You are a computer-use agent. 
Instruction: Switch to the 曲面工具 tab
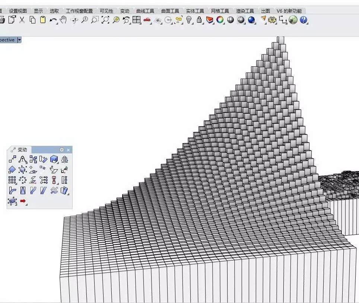[x=170, y=11]
